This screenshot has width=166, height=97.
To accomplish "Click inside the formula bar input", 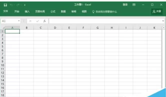I will [105, 21].
